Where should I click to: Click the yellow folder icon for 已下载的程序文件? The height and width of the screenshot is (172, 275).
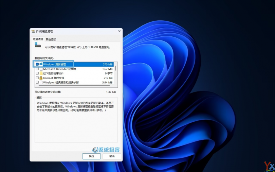[41, 73]
